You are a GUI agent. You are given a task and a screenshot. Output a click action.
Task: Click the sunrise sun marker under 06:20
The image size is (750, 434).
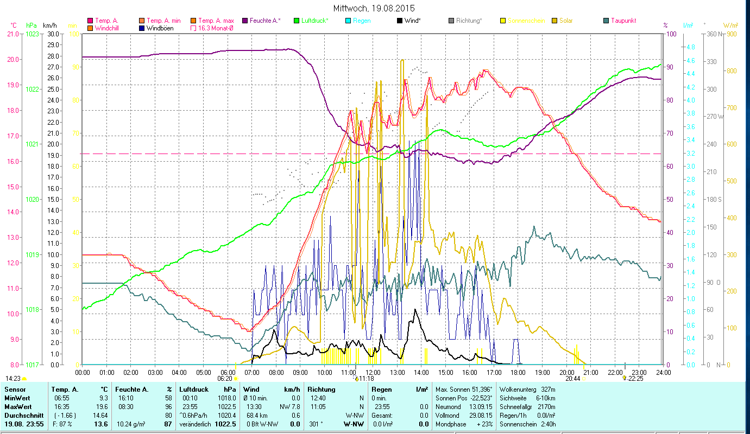[236, 379]
